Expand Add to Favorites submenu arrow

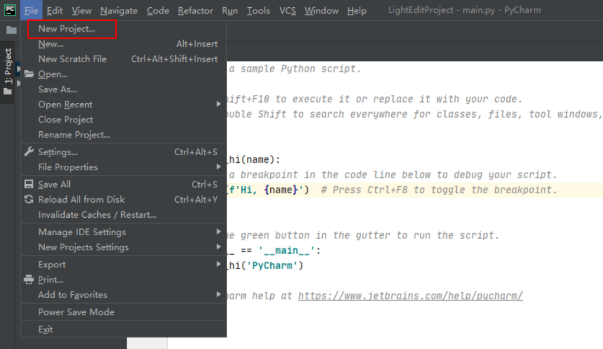click(218, 295)
